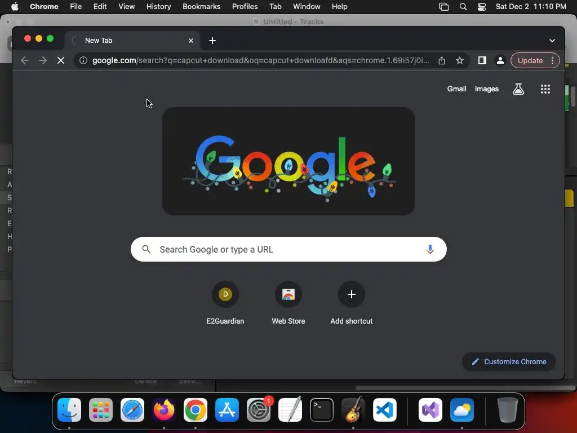Viewport: 577px width, 433px height.
Task: Open the Weather app from the Dock
Action: [x=462, y=410]
